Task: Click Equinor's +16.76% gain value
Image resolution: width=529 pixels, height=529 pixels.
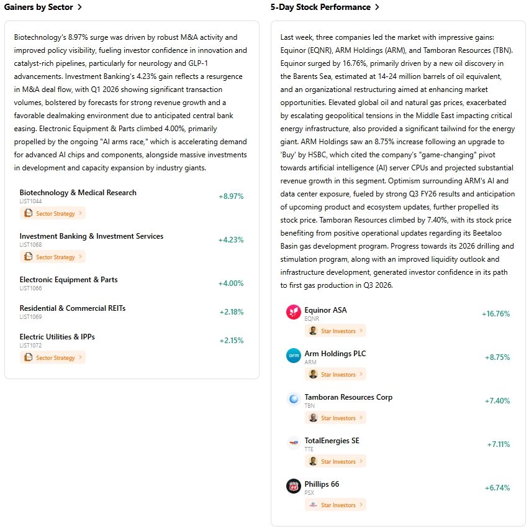Action: (495, 314)
